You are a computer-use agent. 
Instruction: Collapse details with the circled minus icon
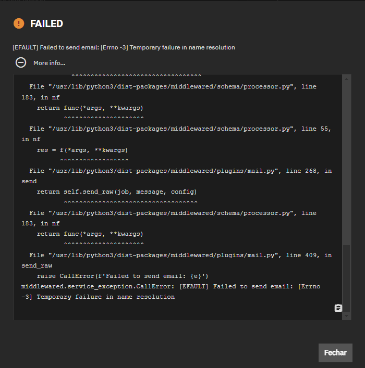point(21,62)
